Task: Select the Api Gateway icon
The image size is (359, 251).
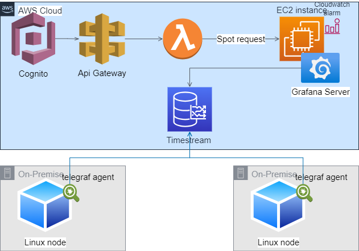Action: tap(102, 39)
